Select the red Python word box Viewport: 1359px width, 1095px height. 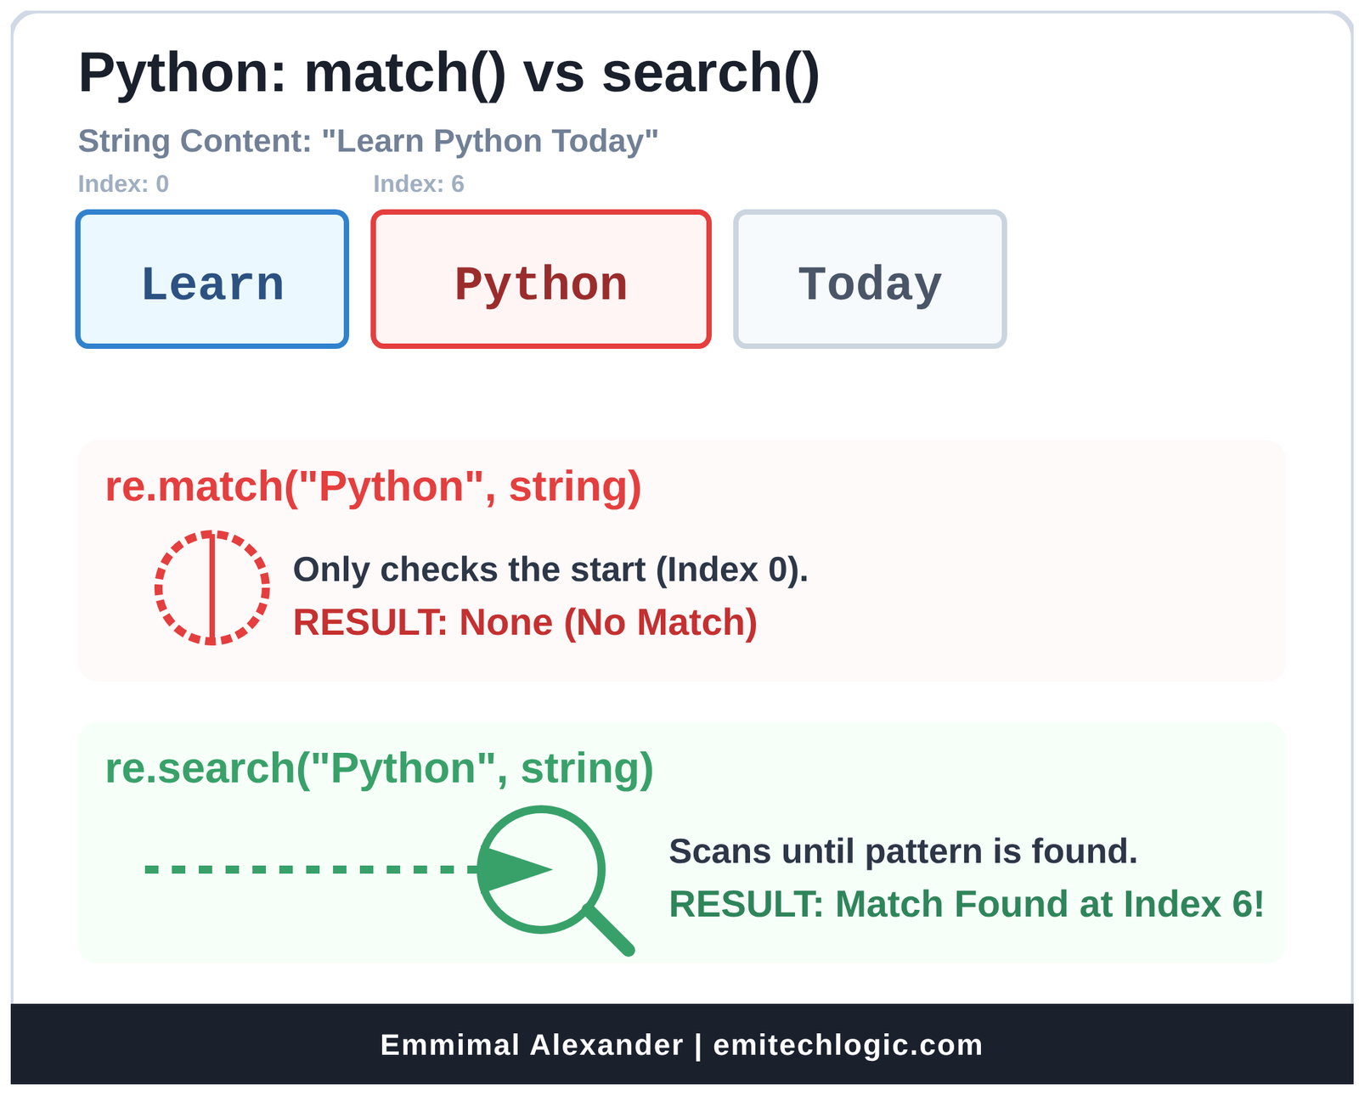[541, 279]
